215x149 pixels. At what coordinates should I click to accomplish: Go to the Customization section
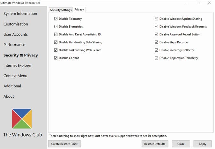point(16,24)
